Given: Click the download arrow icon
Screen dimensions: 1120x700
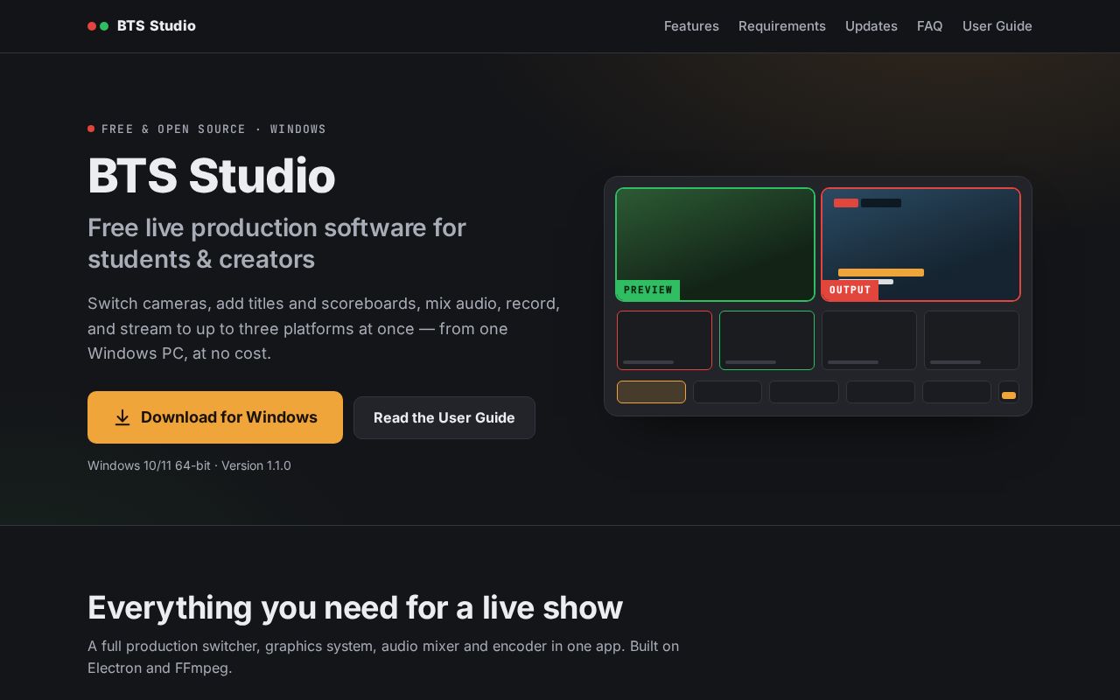Looking at the screenshot, I should coord(122,417).
